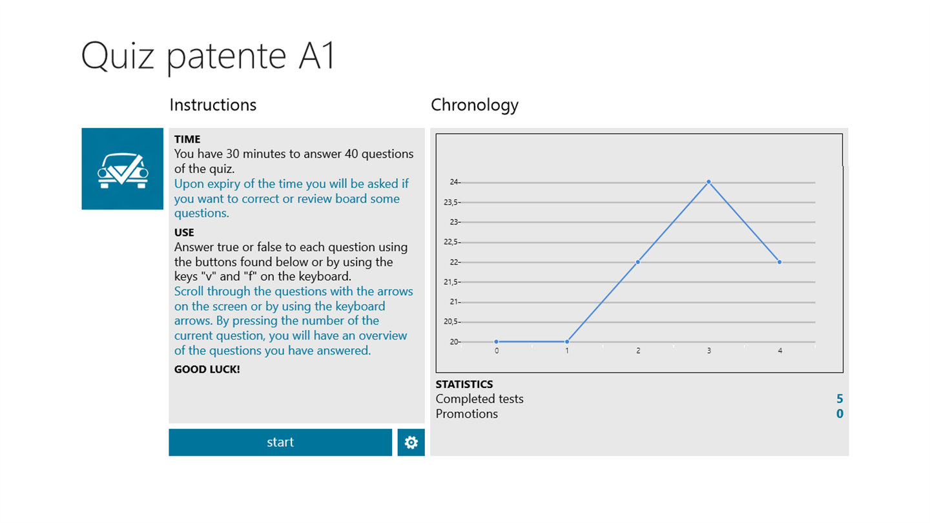This screenshot has width=930, height=523.
Task: Click the TIME heading in instructions
Action: point(187,139)
